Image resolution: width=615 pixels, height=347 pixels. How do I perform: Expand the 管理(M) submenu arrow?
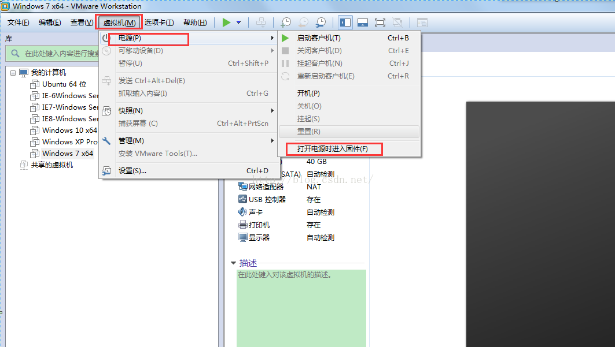272,140
